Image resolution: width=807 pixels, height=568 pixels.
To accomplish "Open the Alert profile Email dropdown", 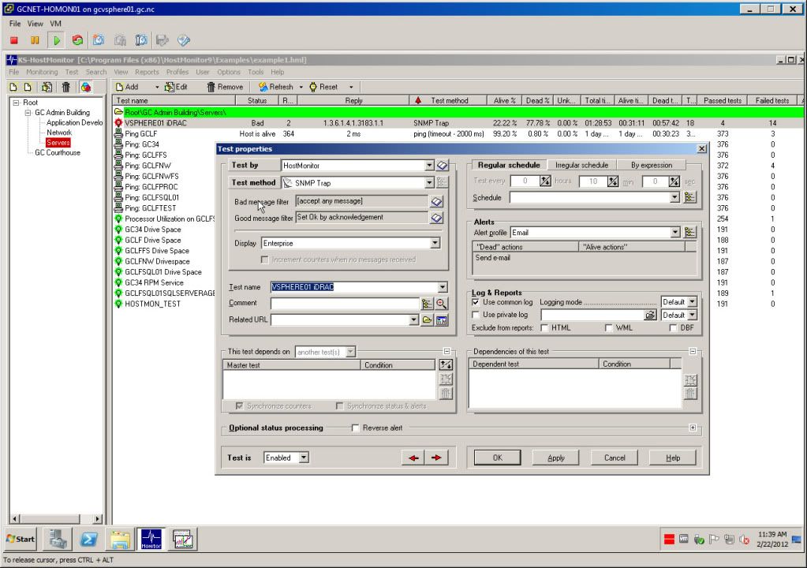I will point(674,233).
